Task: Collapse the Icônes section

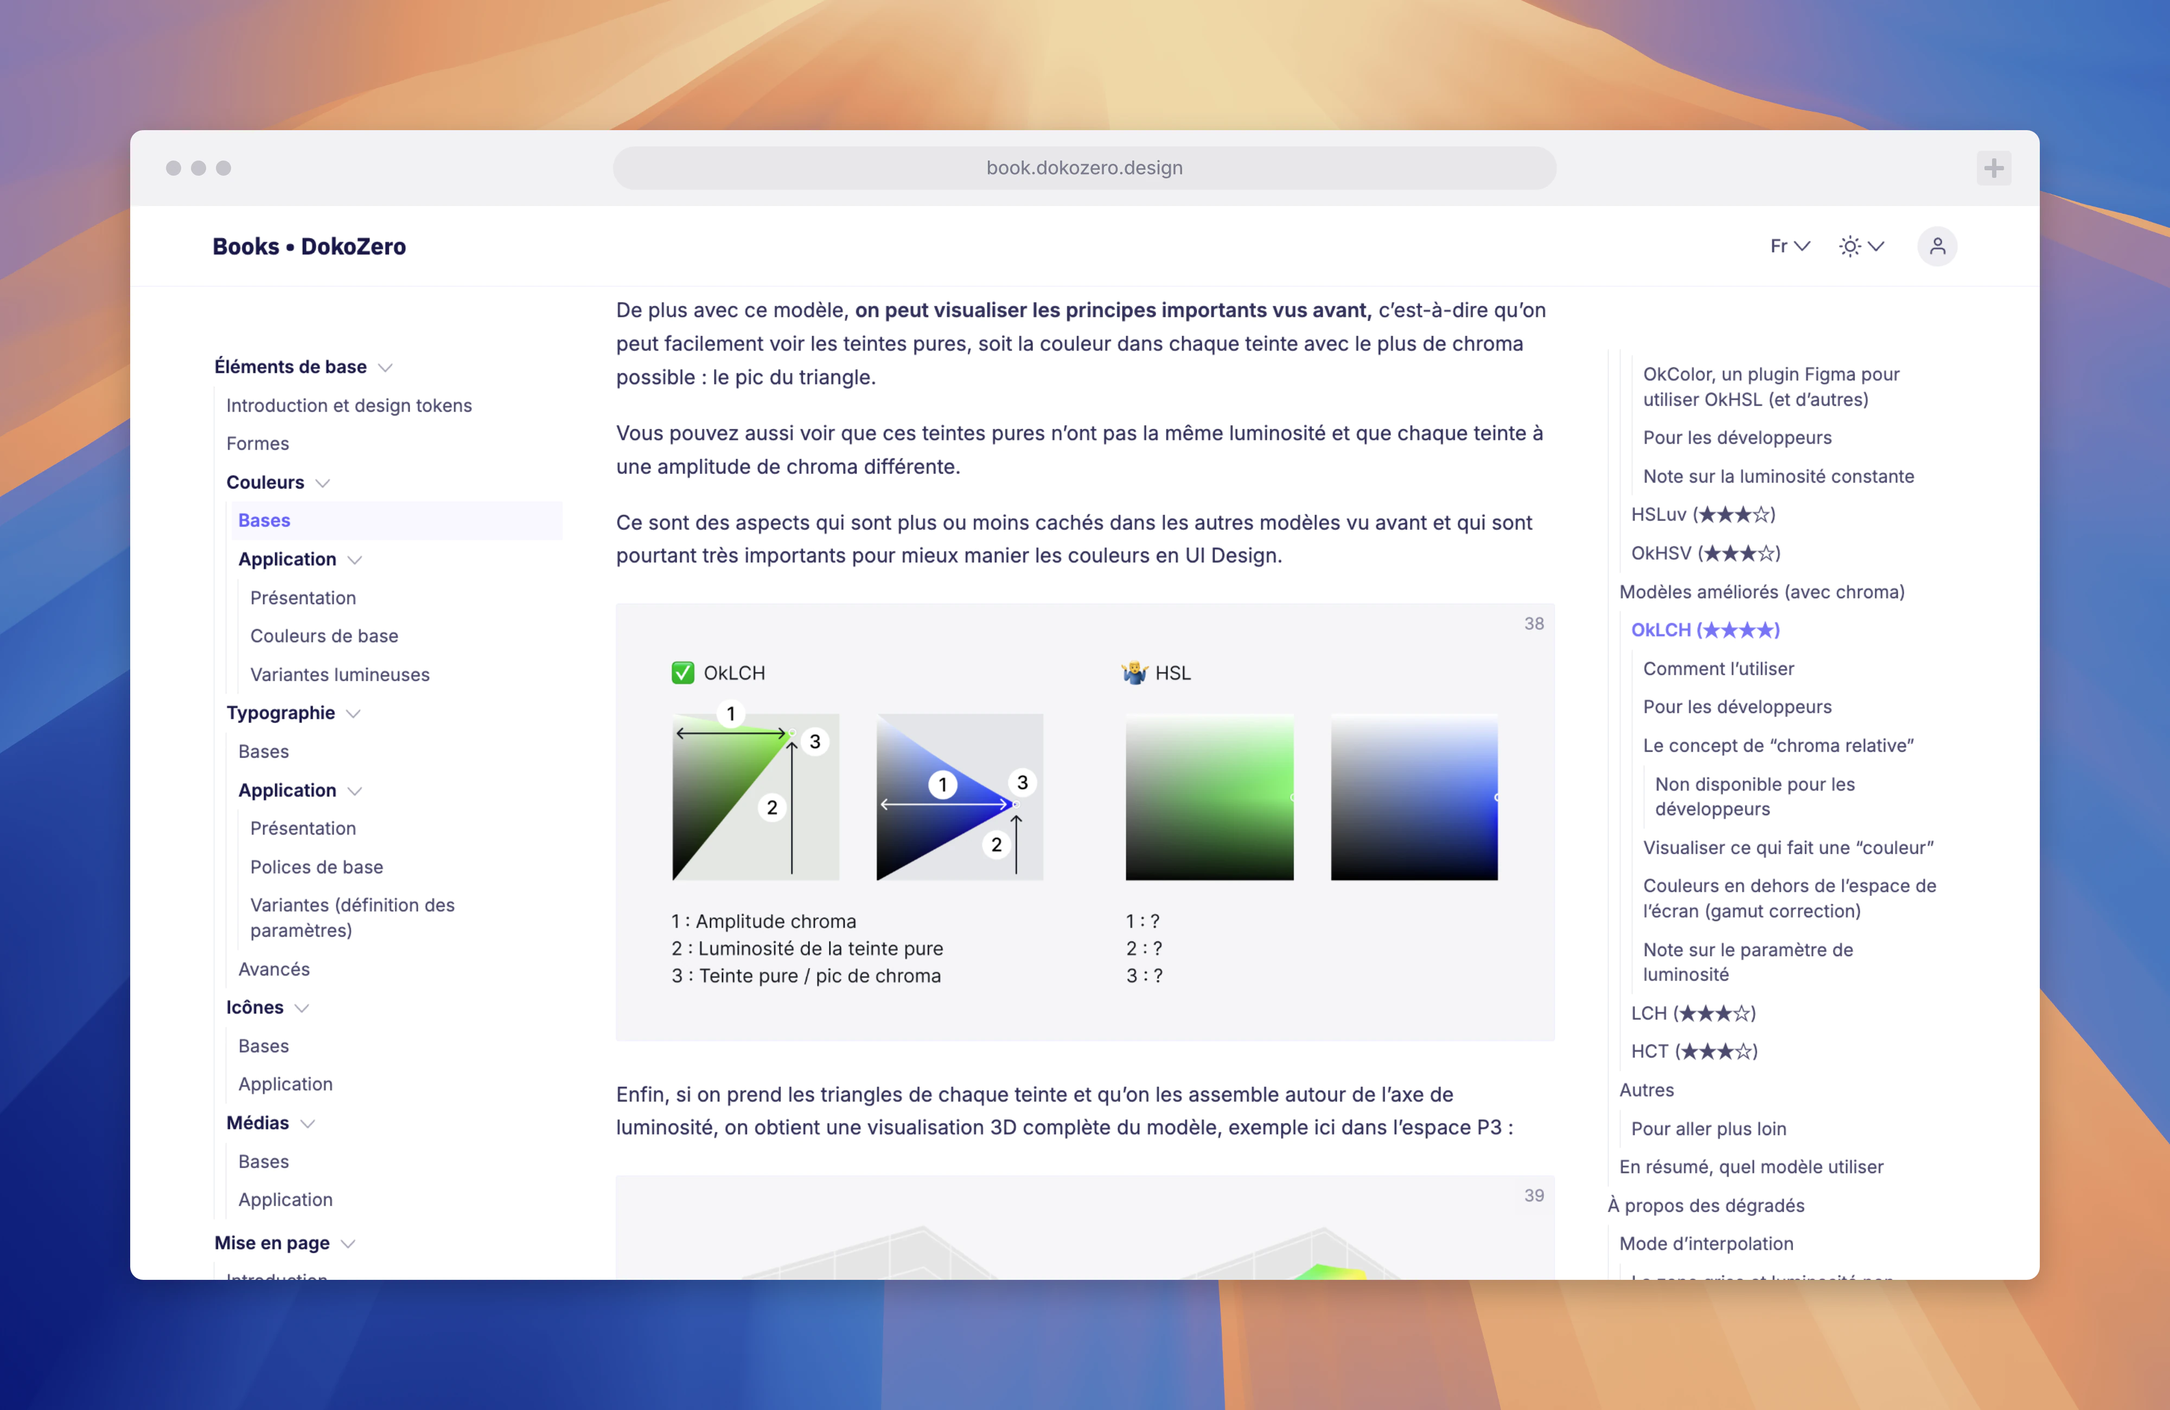Action: (x=302, y=1008)
